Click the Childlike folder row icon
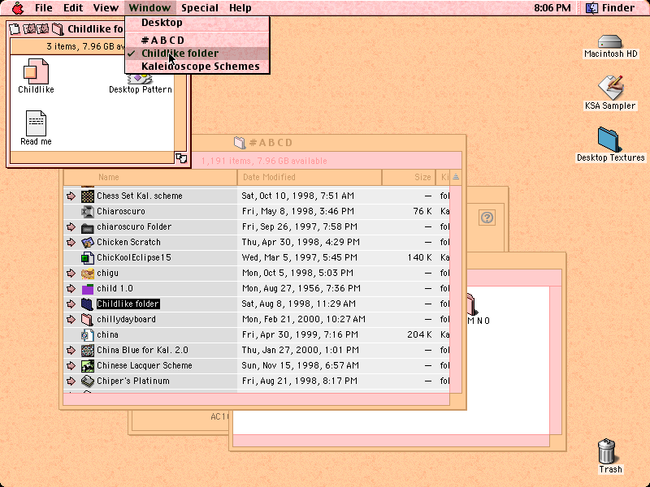Viewport: 650px width, 487px height. pyautogui.click(x=88, y=304)
